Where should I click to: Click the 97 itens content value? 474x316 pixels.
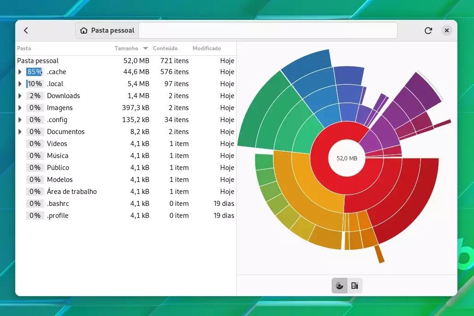pyautogui.click(x=176, y=84)
